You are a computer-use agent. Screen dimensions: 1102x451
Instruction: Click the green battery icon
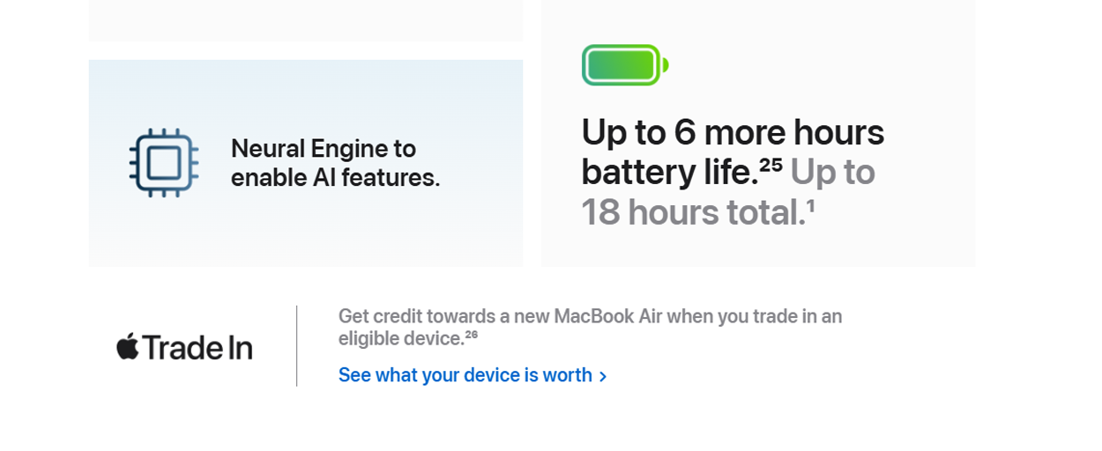(x=625, y=65)
